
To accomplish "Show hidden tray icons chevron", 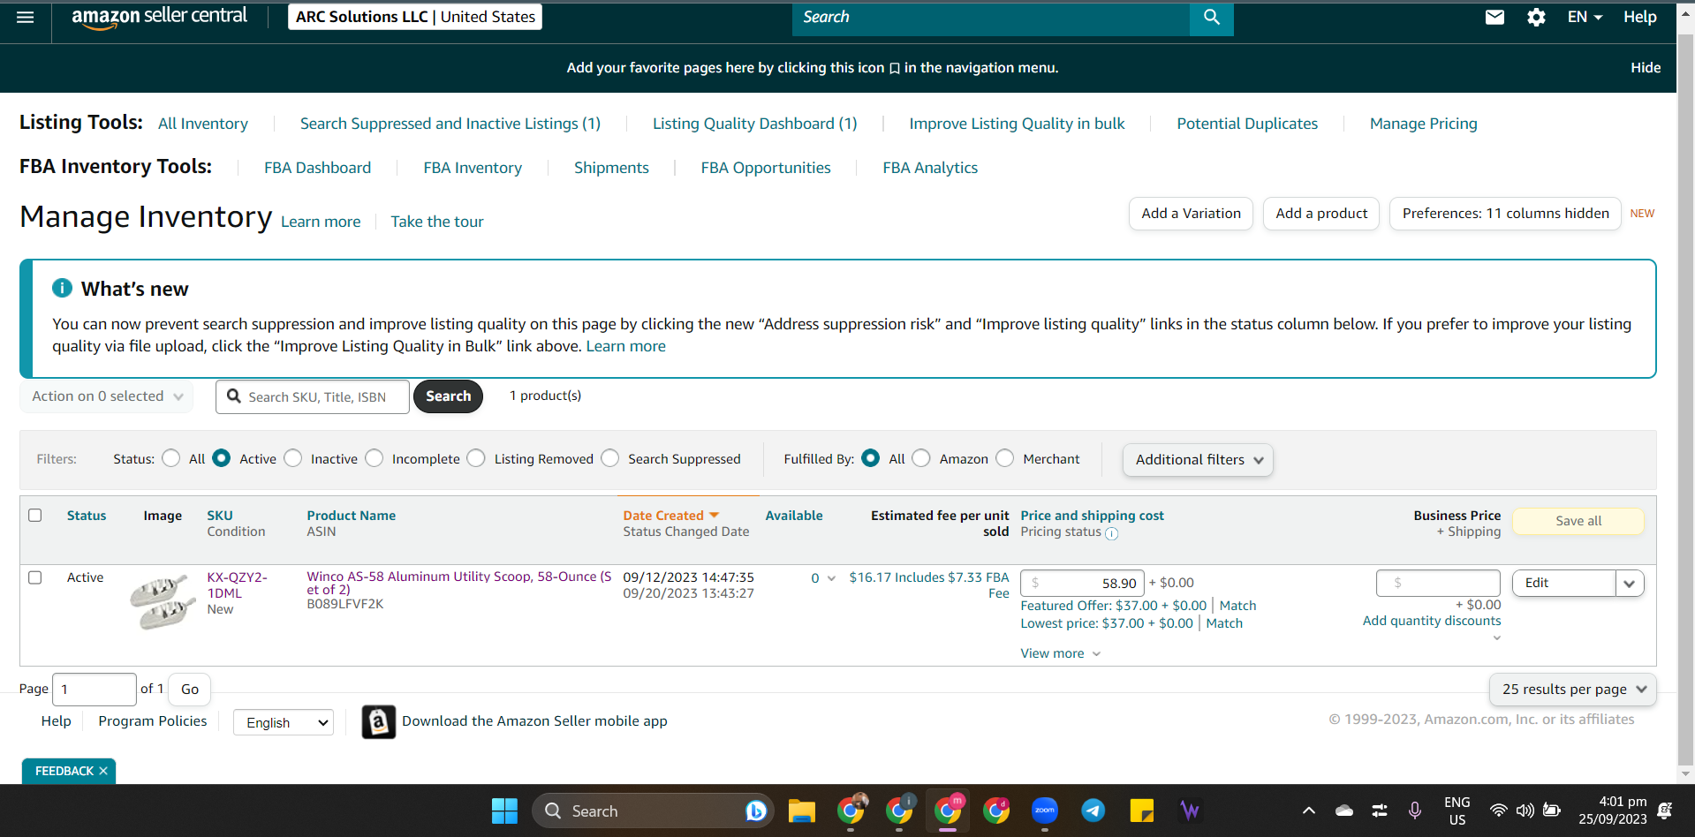I will [x=1309, y=811].
